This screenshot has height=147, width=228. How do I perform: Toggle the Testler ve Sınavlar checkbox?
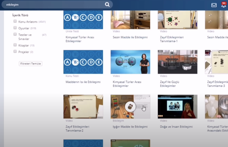[15, 34]
